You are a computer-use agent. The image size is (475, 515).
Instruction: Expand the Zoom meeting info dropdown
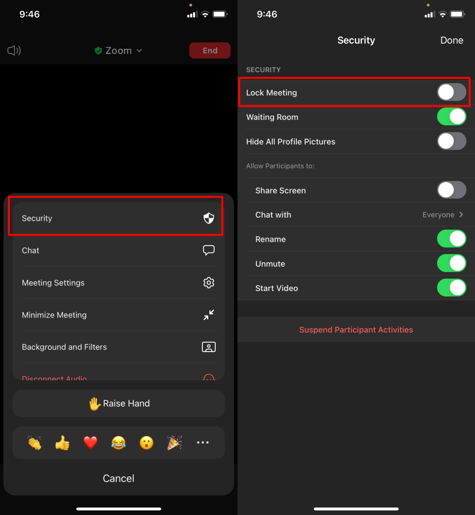(118, 51)
